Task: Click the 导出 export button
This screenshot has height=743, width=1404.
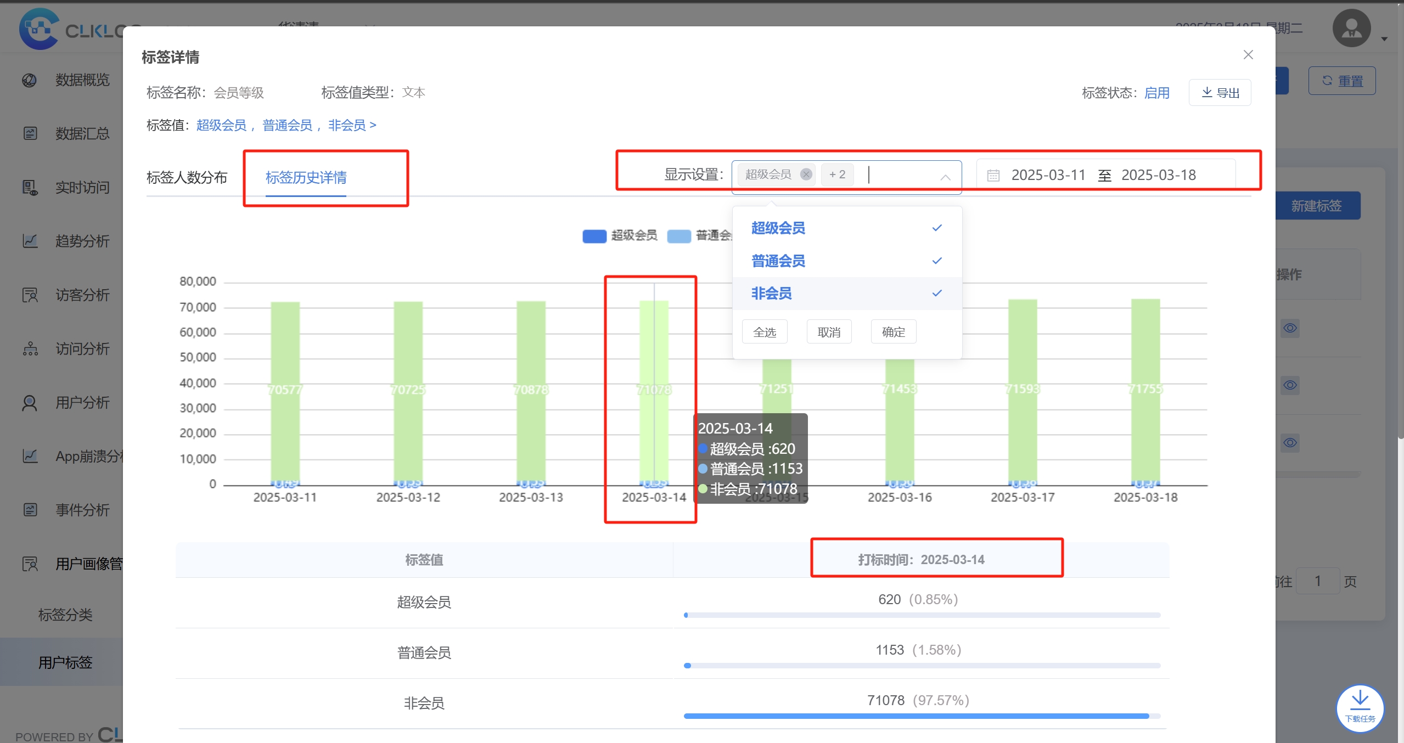Action: pos(1220,93)
